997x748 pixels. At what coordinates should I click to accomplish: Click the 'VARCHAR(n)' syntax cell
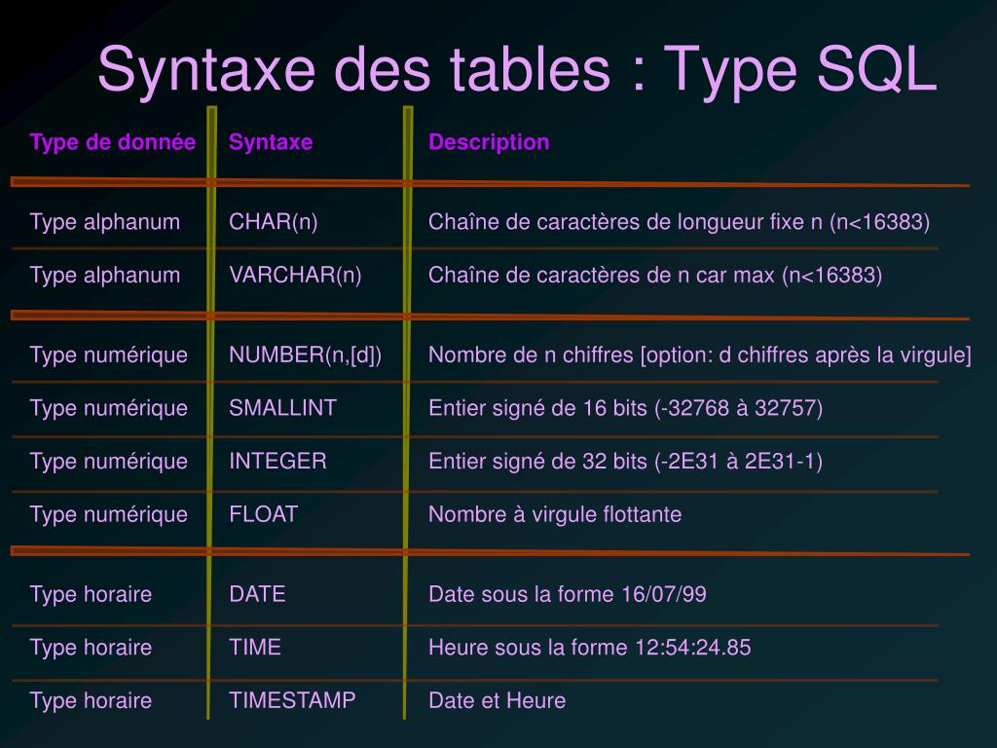click(295, 276)
